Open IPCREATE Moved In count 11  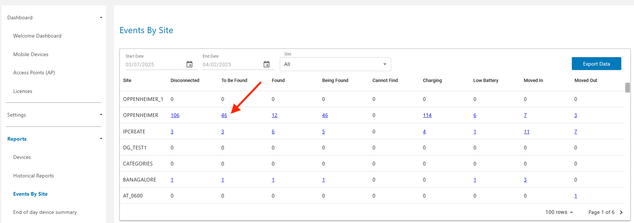tap(526, 132)
